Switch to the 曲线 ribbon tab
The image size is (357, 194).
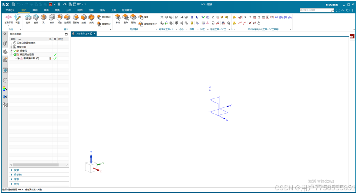[35, 10]
